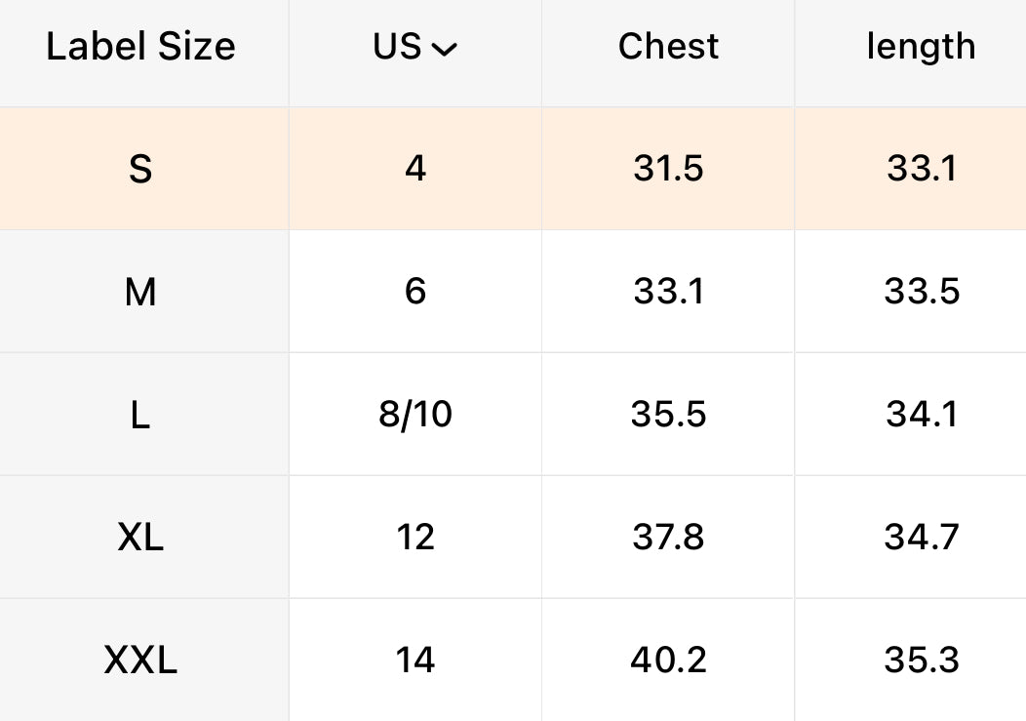Select the S label size row
This screenshot has width=1026, height=721.
[140, 170]
